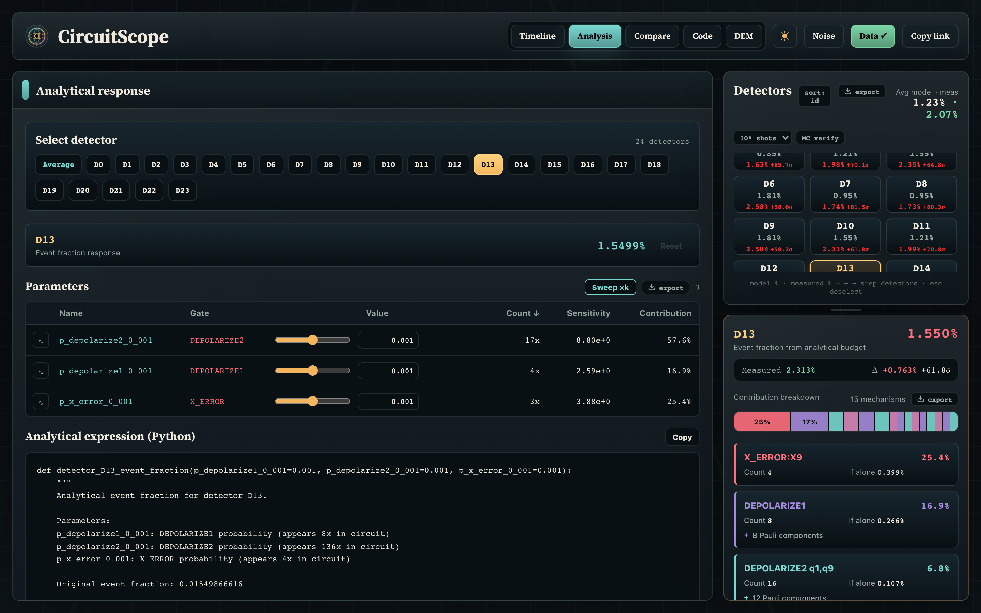Toggle the Data checkmark button

click(873, 36)
